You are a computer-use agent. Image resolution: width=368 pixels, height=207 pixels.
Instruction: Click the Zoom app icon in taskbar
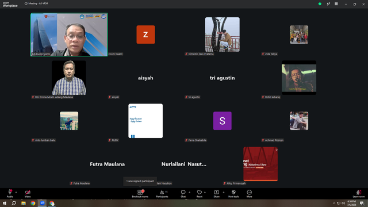pyautogui.click(x=43, y=203)
